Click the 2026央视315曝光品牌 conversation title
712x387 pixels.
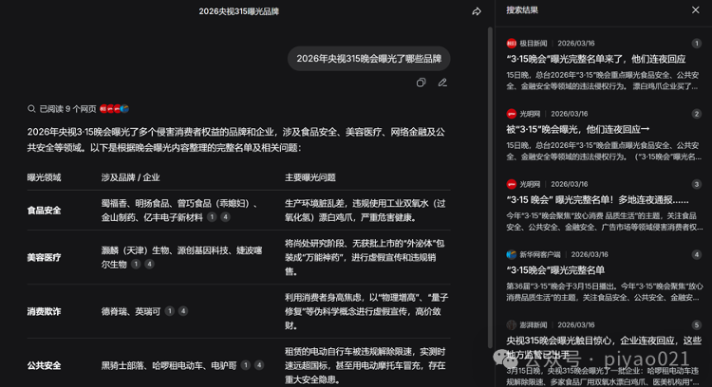click(237, 11)
